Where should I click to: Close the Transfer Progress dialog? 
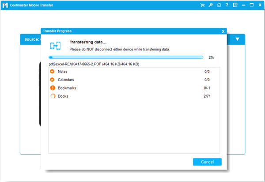[223, 31]
